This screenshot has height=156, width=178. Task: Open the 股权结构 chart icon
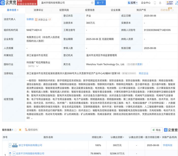tap(26, 130)
